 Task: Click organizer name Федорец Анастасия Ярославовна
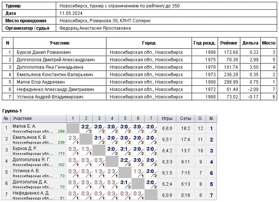95,28
